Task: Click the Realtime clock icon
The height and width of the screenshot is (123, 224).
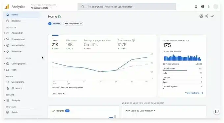Action: [8, 21]
